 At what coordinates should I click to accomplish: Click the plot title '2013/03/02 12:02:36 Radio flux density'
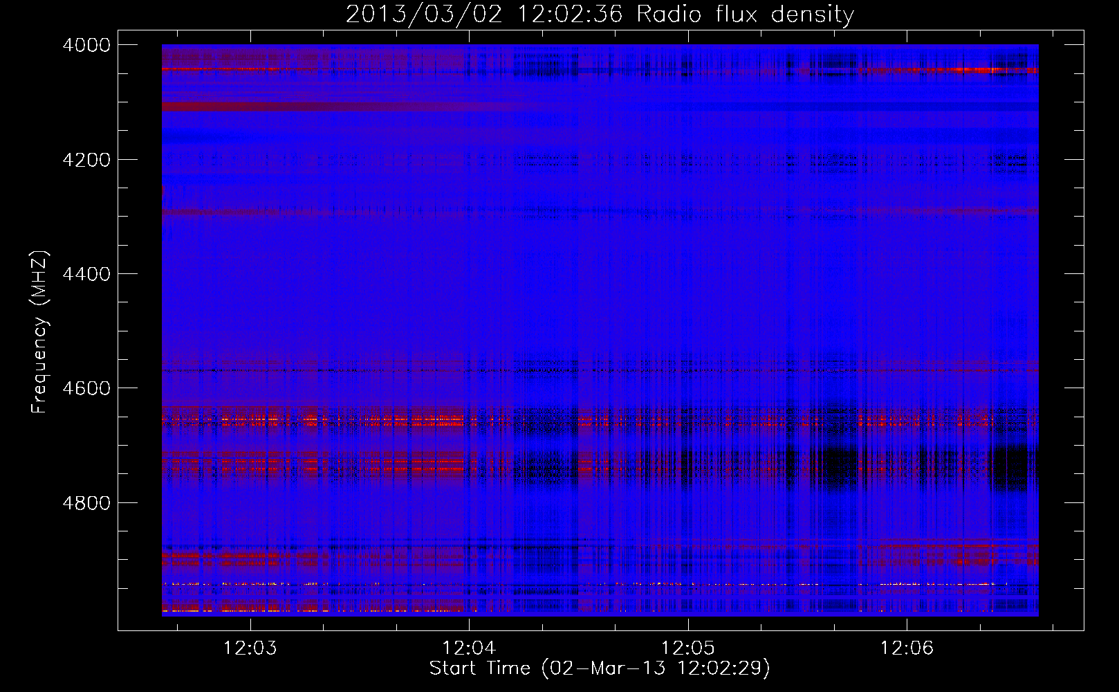(600, 14)
